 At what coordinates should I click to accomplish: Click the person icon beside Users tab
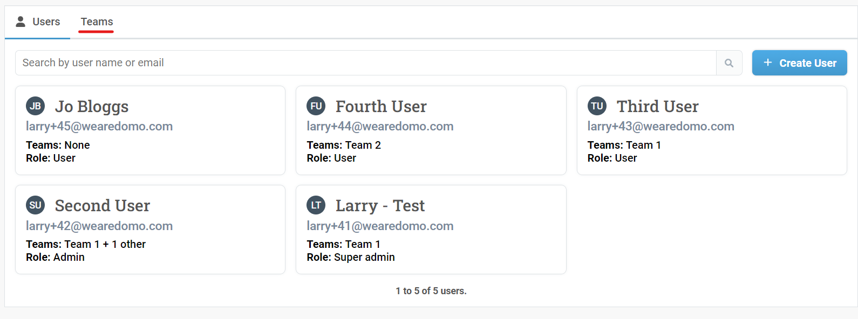pyautogui.click(x=21, y=22)
